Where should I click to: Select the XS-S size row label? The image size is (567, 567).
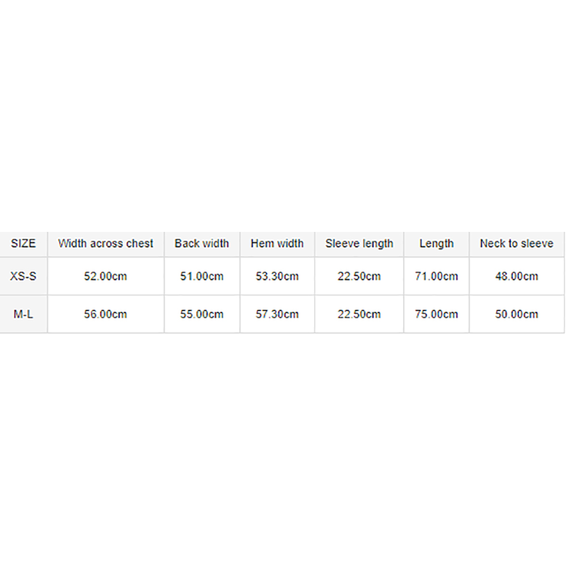click(23, 276)
